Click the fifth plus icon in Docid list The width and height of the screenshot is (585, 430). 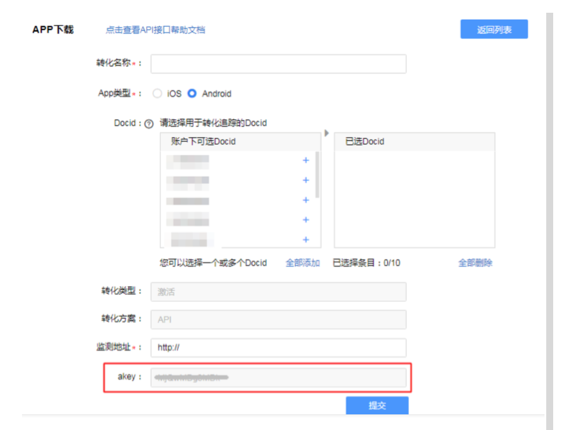tap(306, 240)
